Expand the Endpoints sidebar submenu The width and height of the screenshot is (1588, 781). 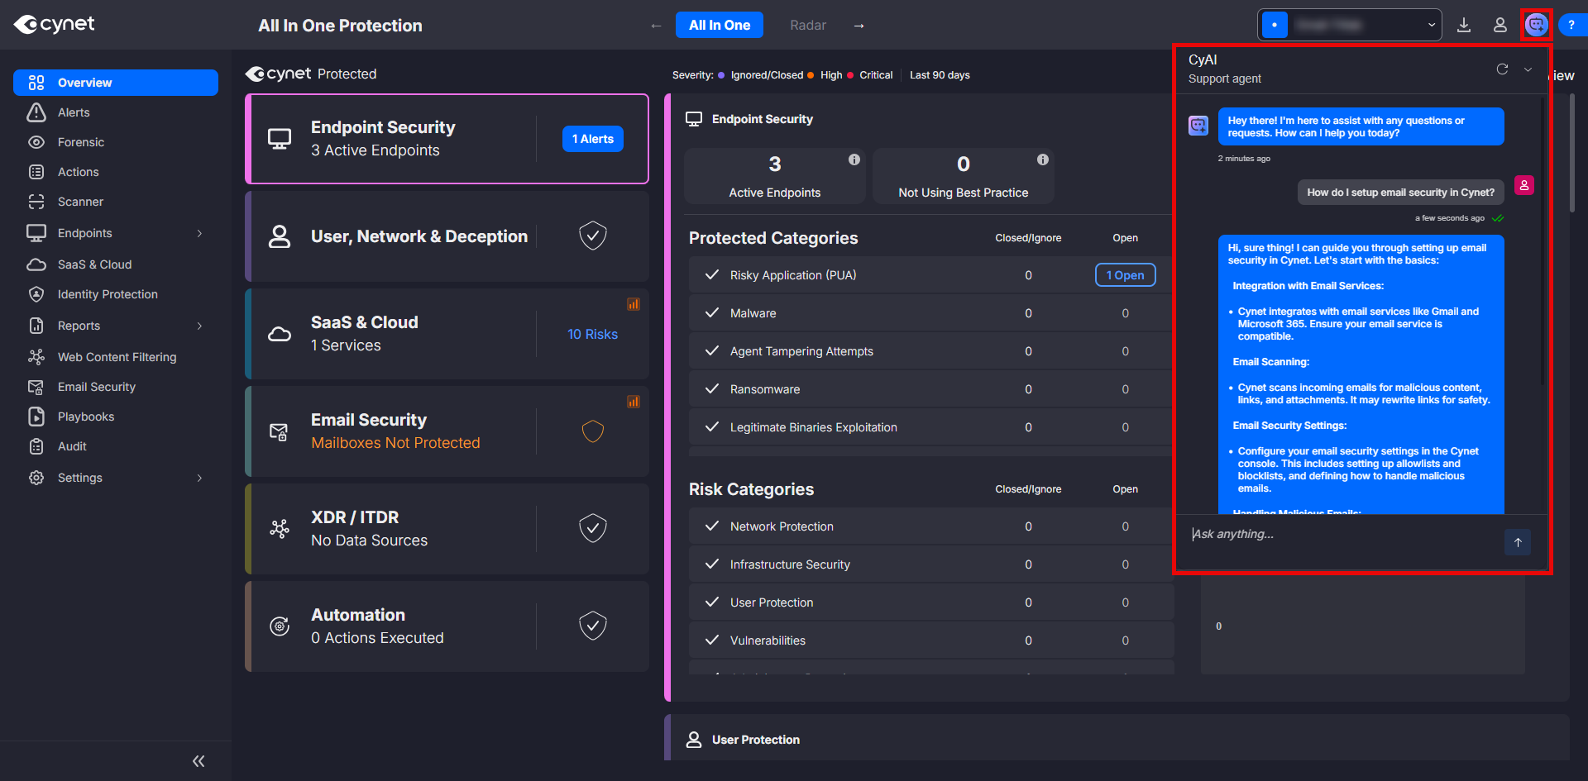coord(199,233)
